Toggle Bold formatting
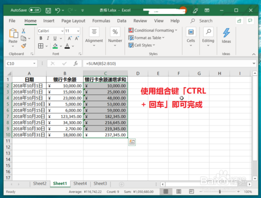Image resolution: width=261 pixels, height=198 pixels. pos(41,38)
